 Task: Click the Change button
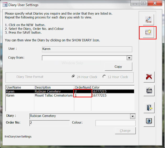pyautogui.click(x=125, y=131)
